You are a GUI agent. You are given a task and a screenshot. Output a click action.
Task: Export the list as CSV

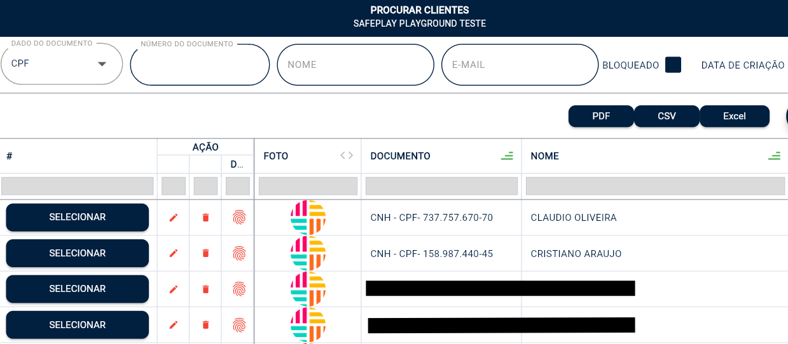(x=667, y=116)
